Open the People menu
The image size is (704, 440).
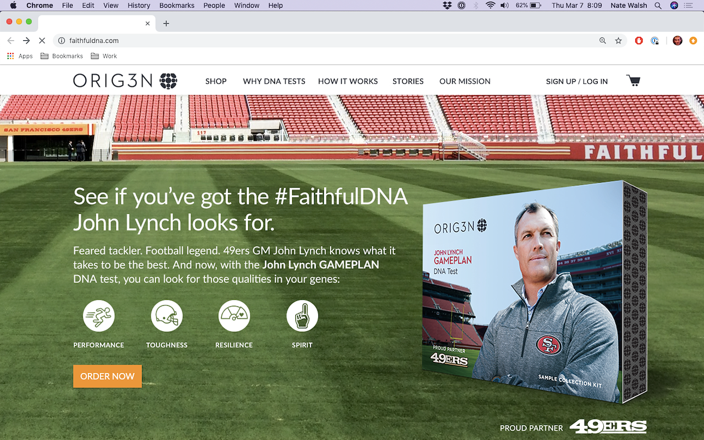tap(215, 5)
